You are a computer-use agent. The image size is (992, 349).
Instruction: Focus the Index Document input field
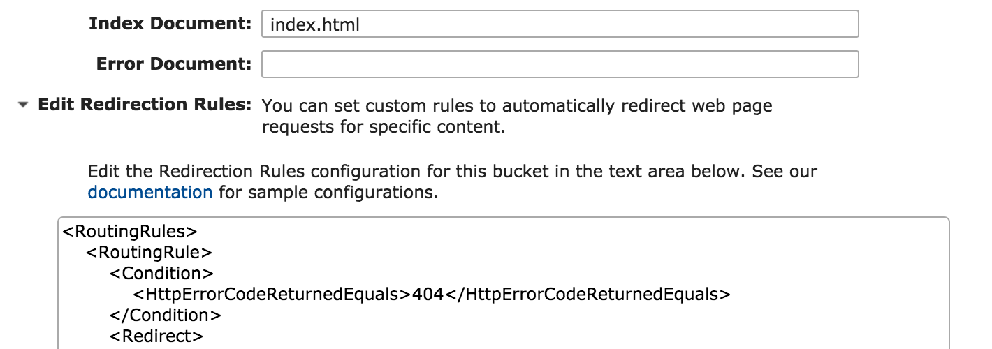click(560, 24)
